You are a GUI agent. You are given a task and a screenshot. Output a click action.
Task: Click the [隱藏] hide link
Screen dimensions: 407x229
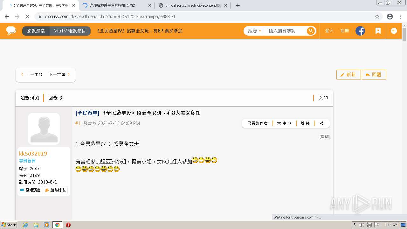point(325,137)
